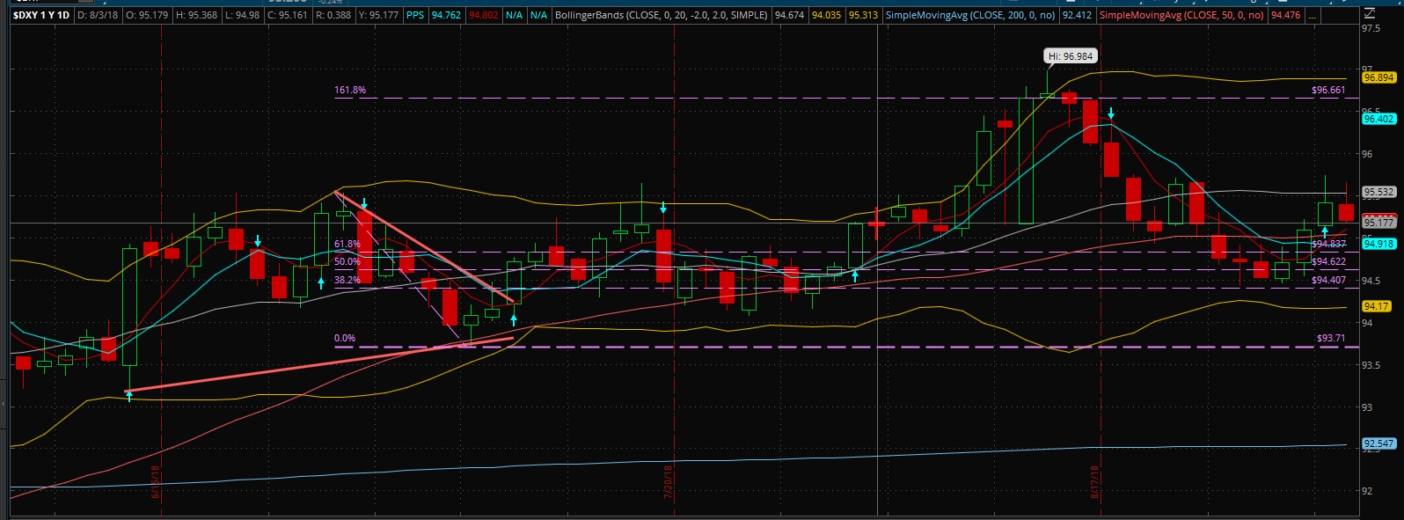Viewport: 1404px width, 520px height.
Task: Click the Bollinger lower value 94.035
Action: coord(826,15)
